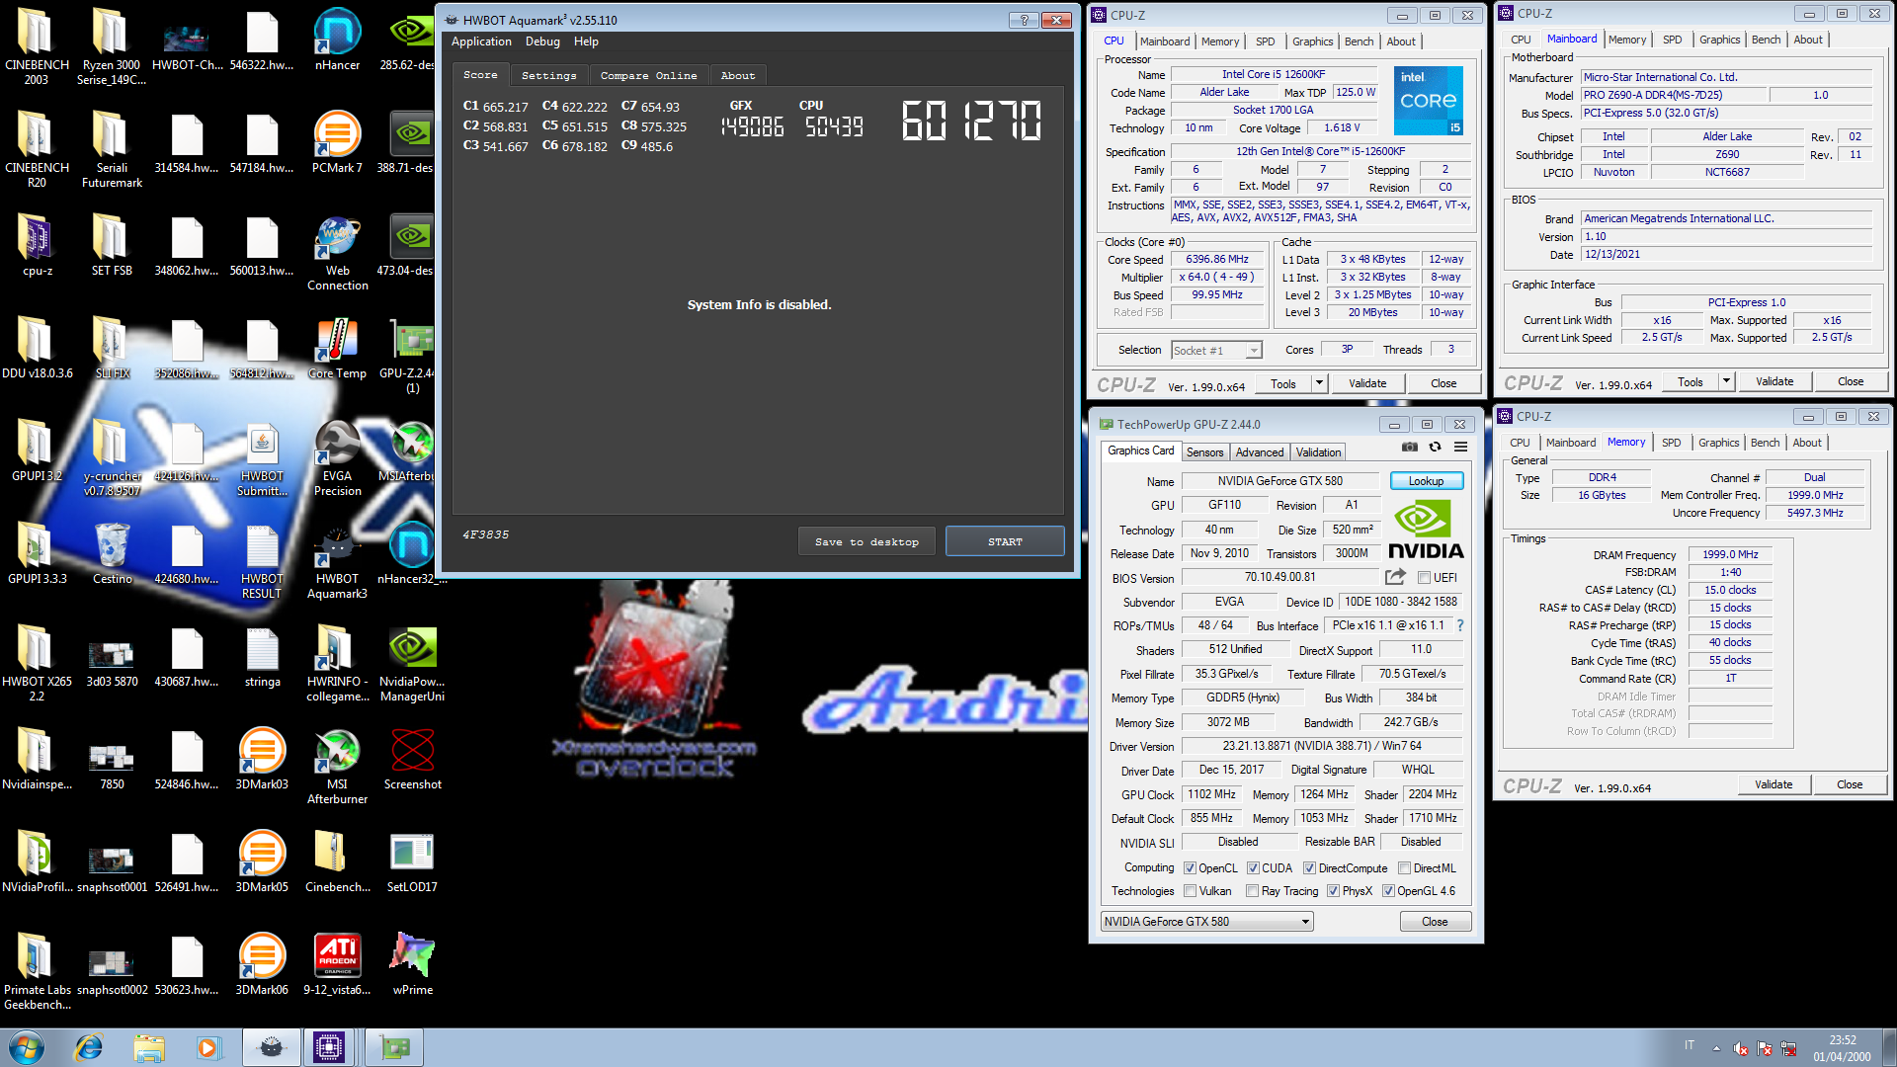
Task: Toggle CUDA checkbox in GPU-Z
Action: point(1253,868)
